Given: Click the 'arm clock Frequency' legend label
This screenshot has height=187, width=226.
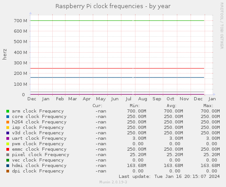Looking at the screenshot, I should pyautogui.click(x=38, y=111).
